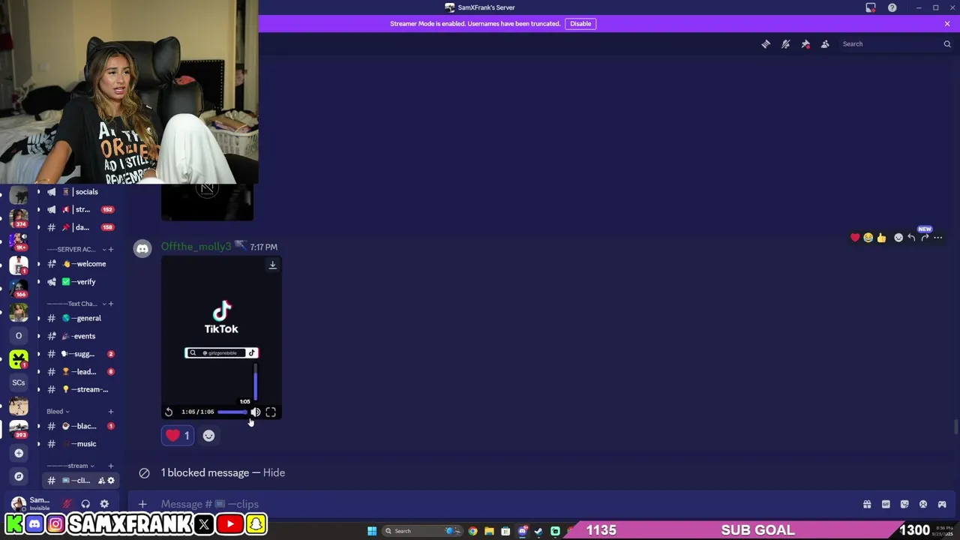Collapse the SERVER AC... category

coord(76,249)
